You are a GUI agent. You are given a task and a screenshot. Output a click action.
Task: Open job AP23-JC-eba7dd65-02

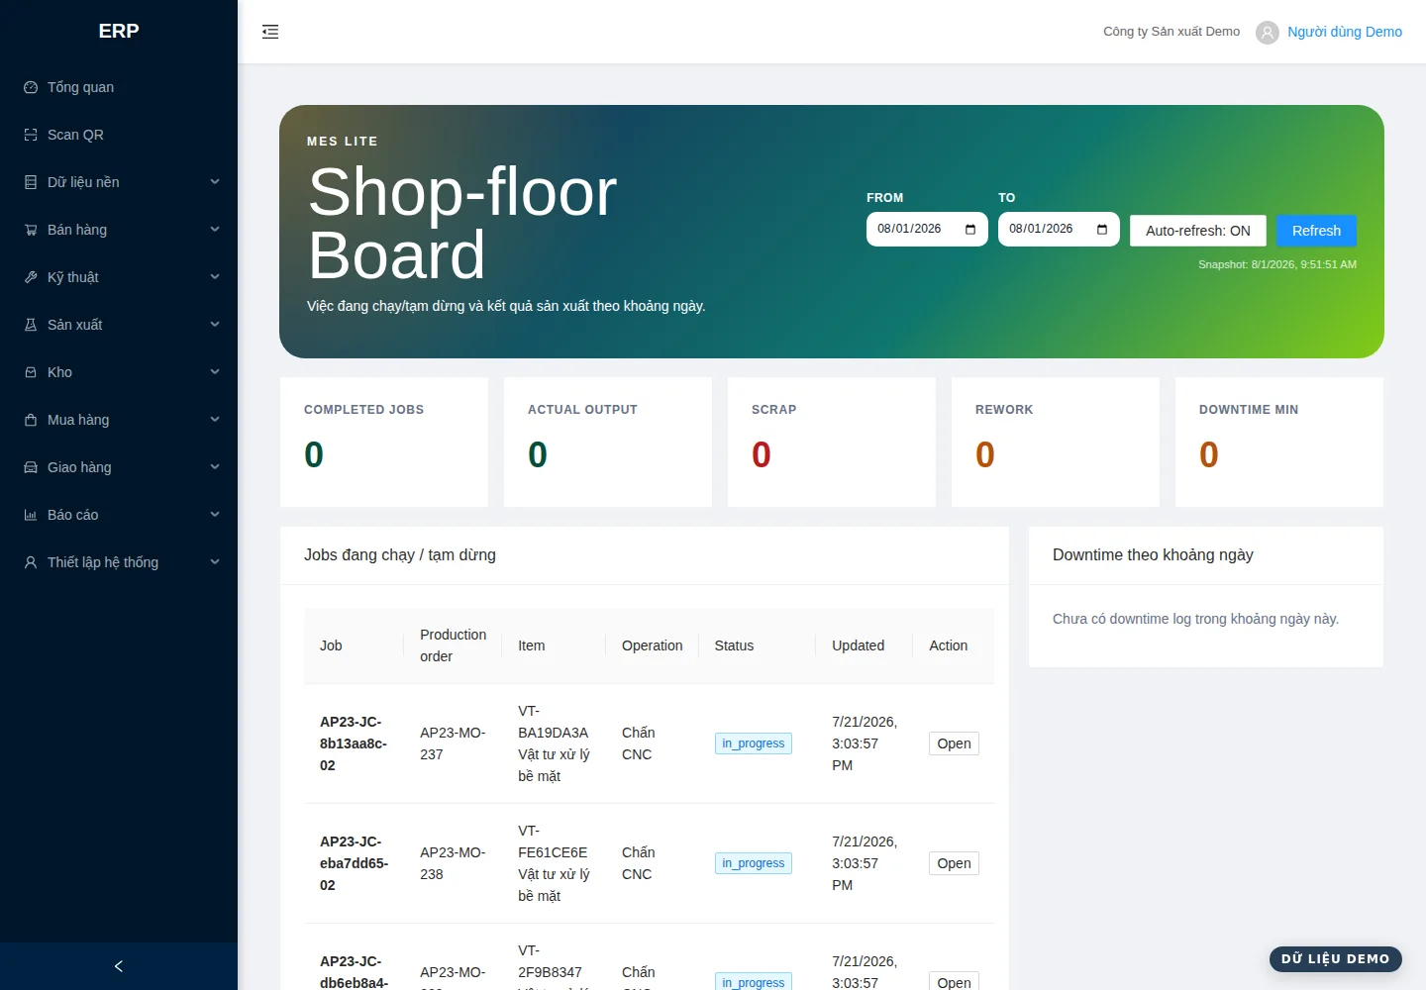click(954, 863)
